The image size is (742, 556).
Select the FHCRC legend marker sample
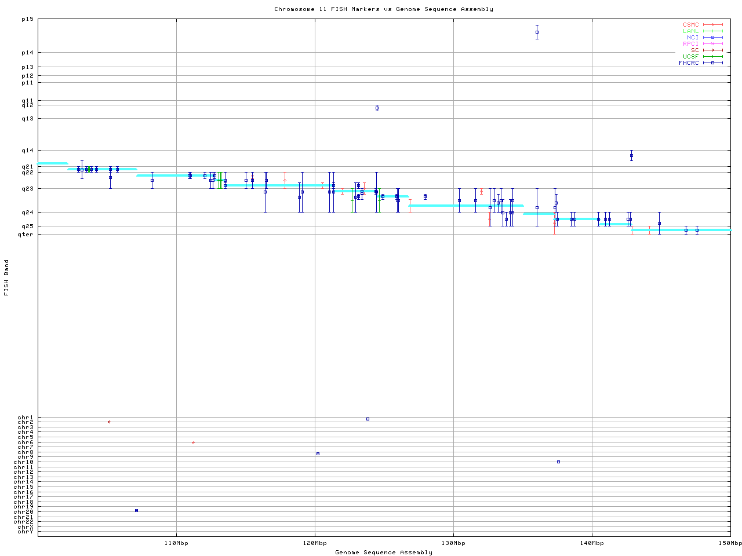(712, 63)
